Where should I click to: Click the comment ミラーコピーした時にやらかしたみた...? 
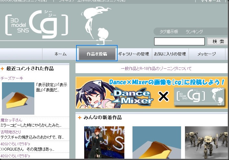click(x=31, y=125)
